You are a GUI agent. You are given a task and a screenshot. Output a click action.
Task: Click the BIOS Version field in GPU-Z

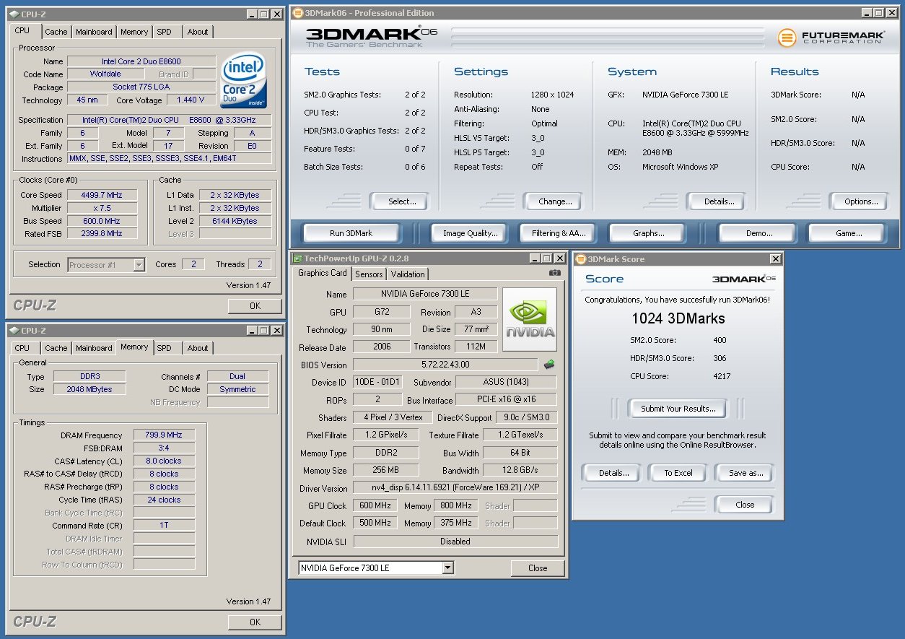[x=445, y=365]
